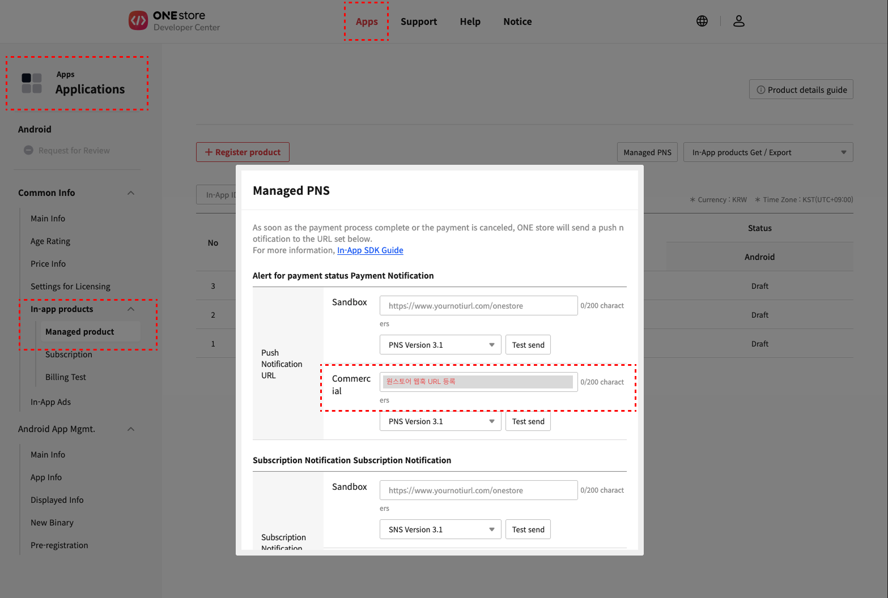Go to the Notice menu
Image resolution: width=888 pixels, height=598 pixels.
(517, 22)
